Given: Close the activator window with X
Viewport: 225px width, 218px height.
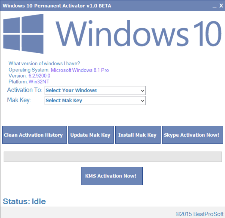Looking at the screenshot, I should pyautogui.click(x=221, y=6).
